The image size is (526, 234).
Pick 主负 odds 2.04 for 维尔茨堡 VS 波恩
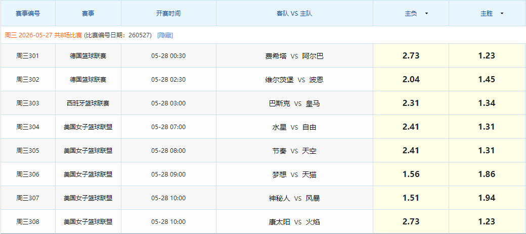[411, 80]
